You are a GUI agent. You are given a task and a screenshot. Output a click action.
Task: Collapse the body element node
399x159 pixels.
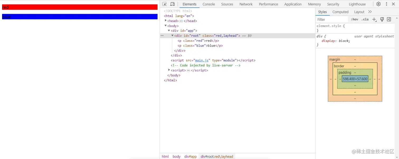pos(166,26)
